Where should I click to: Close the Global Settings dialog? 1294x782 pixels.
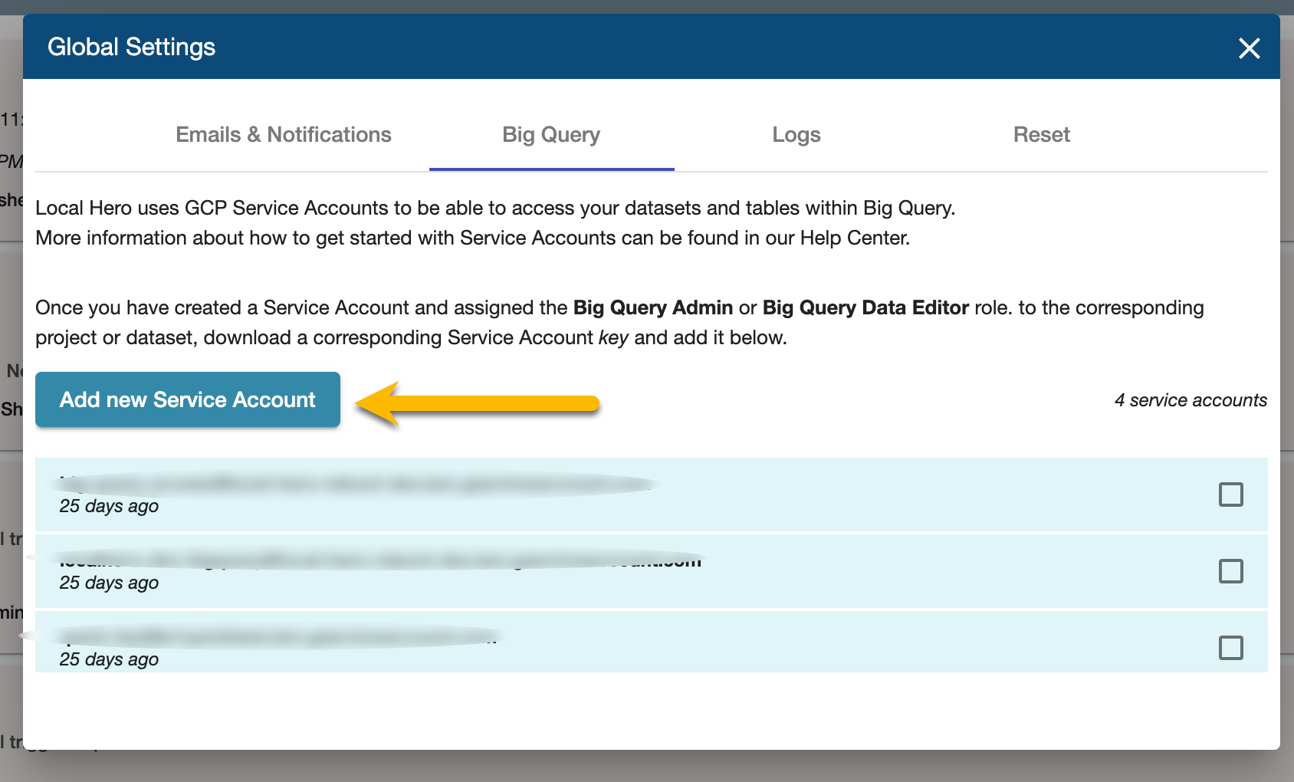1250,48
